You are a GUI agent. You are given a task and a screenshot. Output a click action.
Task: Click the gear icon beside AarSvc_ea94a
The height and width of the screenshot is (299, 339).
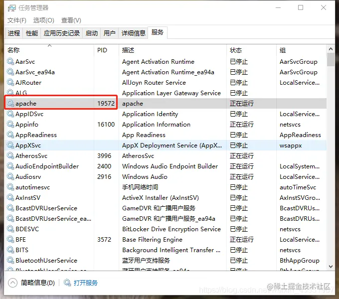10,72
